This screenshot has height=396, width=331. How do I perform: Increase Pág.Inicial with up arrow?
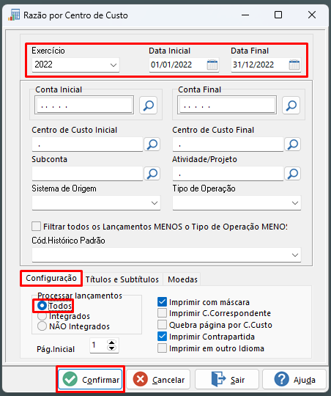[x=111, y=342]
